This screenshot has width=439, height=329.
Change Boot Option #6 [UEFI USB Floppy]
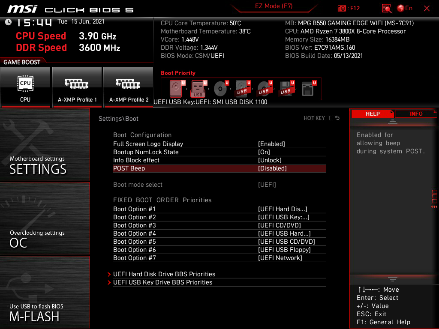[284, 250]
